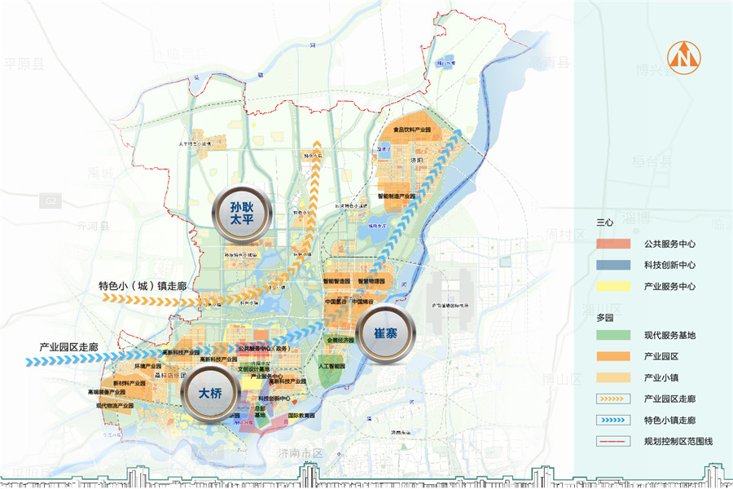Click the 食品饮料产业园 map label
The height and width of the screenshot is (489, 733).
point(412,130)
